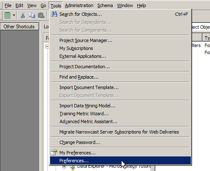Collapse the top folder tree node

pos(47,46)
